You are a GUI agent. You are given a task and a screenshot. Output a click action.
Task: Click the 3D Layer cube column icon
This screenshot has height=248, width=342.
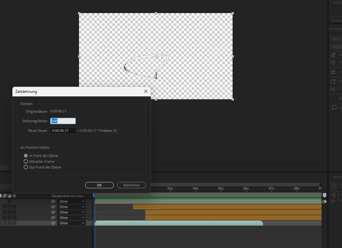point(14,196)
